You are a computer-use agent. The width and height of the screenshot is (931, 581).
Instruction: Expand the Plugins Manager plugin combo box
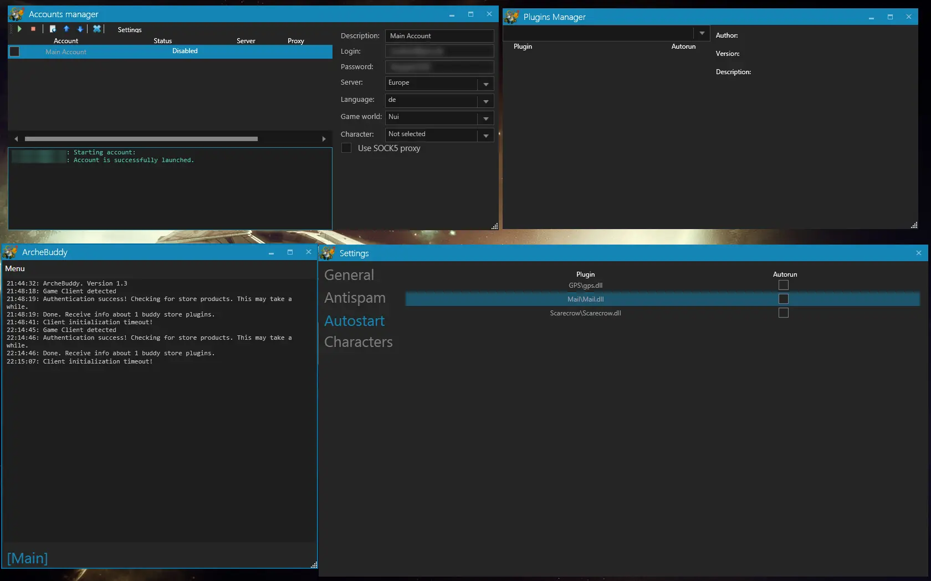[x=702, y=33]
